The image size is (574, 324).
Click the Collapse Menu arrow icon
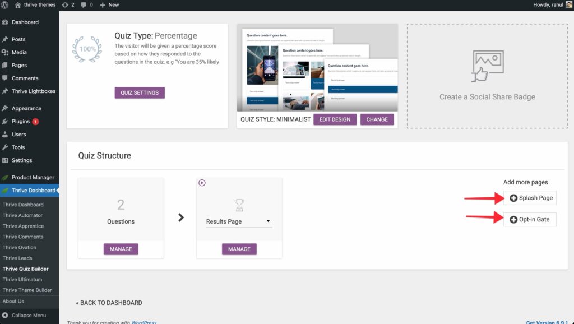coord(5,315)
